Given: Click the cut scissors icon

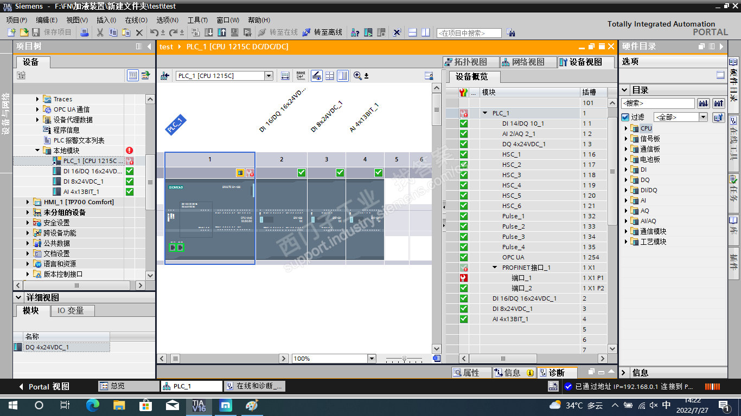Looking at the screenshot, I should click(x=100, y=32).
